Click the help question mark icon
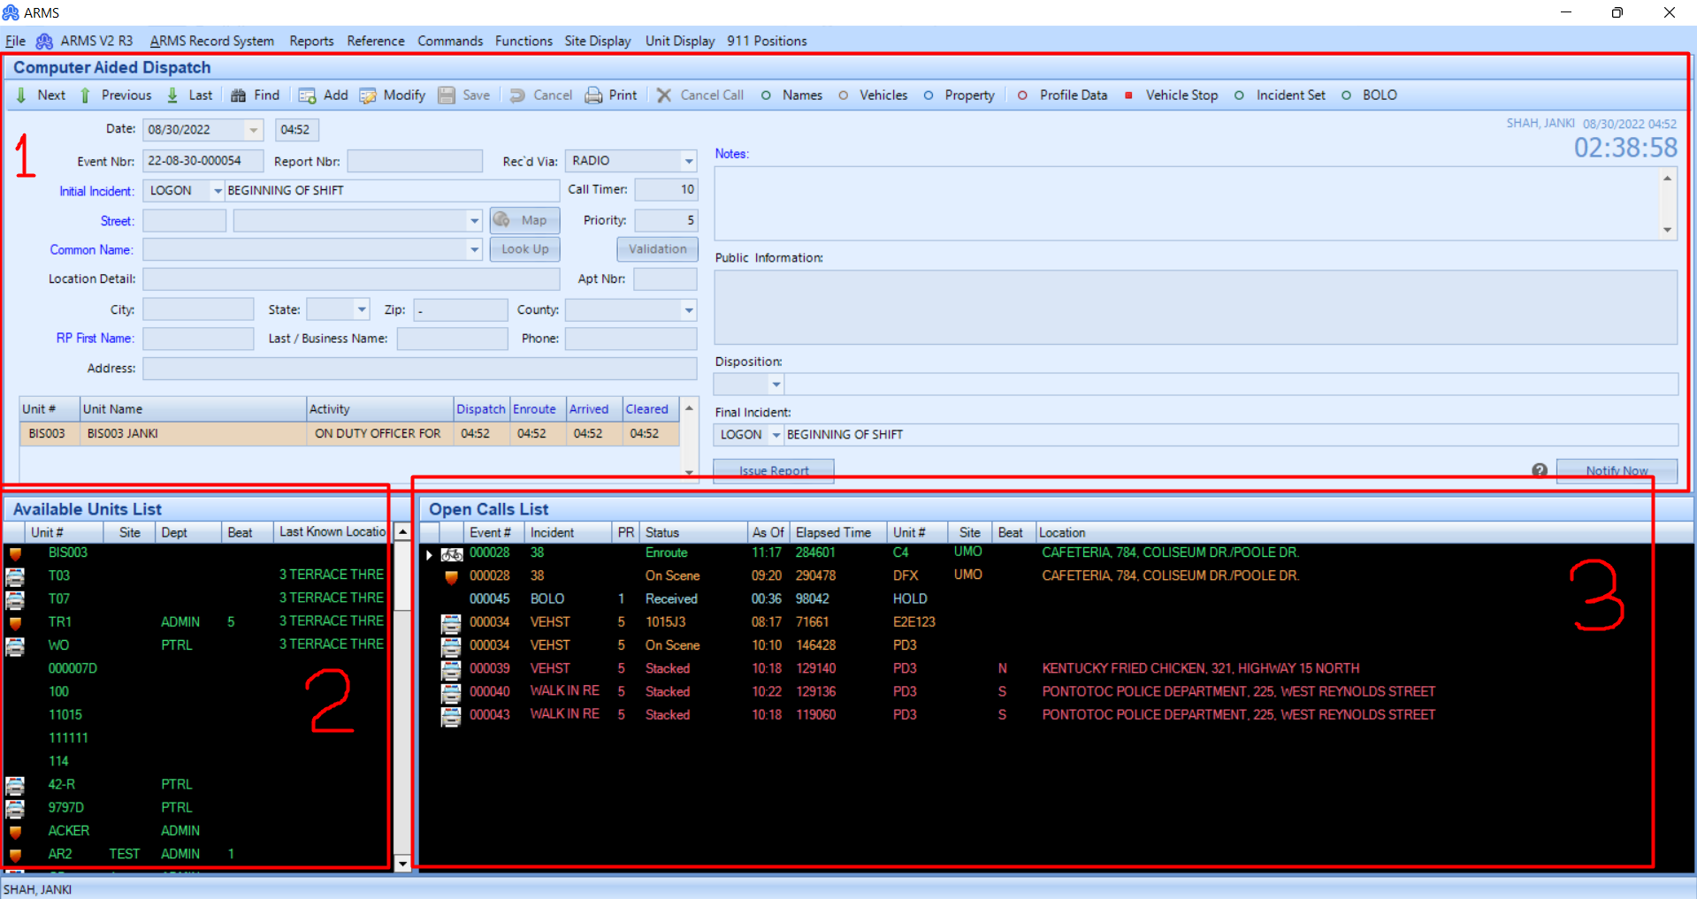1697x899 pixels. tap(1539, 470)
